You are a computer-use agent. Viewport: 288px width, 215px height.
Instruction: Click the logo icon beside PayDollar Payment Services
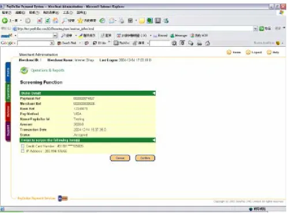[x=63, y=198]
